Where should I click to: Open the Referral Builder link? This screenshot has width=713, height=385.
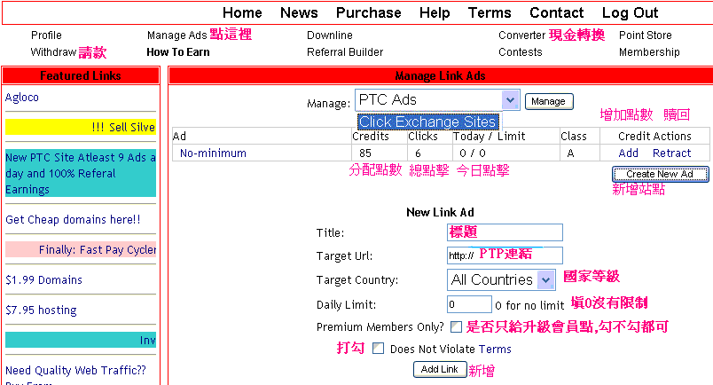[x=345, y=52]
